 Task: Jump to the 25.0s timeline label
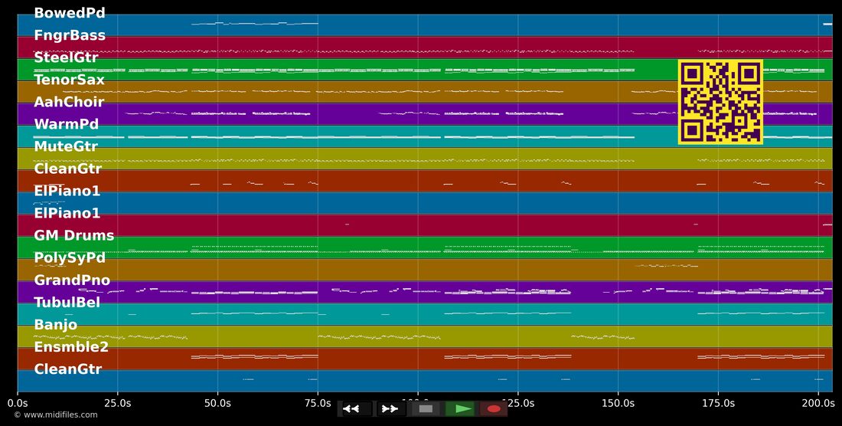coord(118,402)
